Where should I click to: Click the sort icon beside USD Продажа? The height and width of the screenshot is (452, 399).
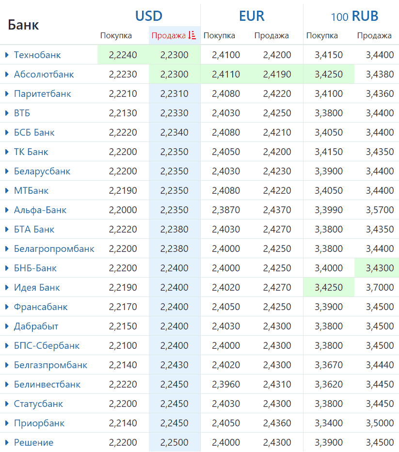[192, 35]
